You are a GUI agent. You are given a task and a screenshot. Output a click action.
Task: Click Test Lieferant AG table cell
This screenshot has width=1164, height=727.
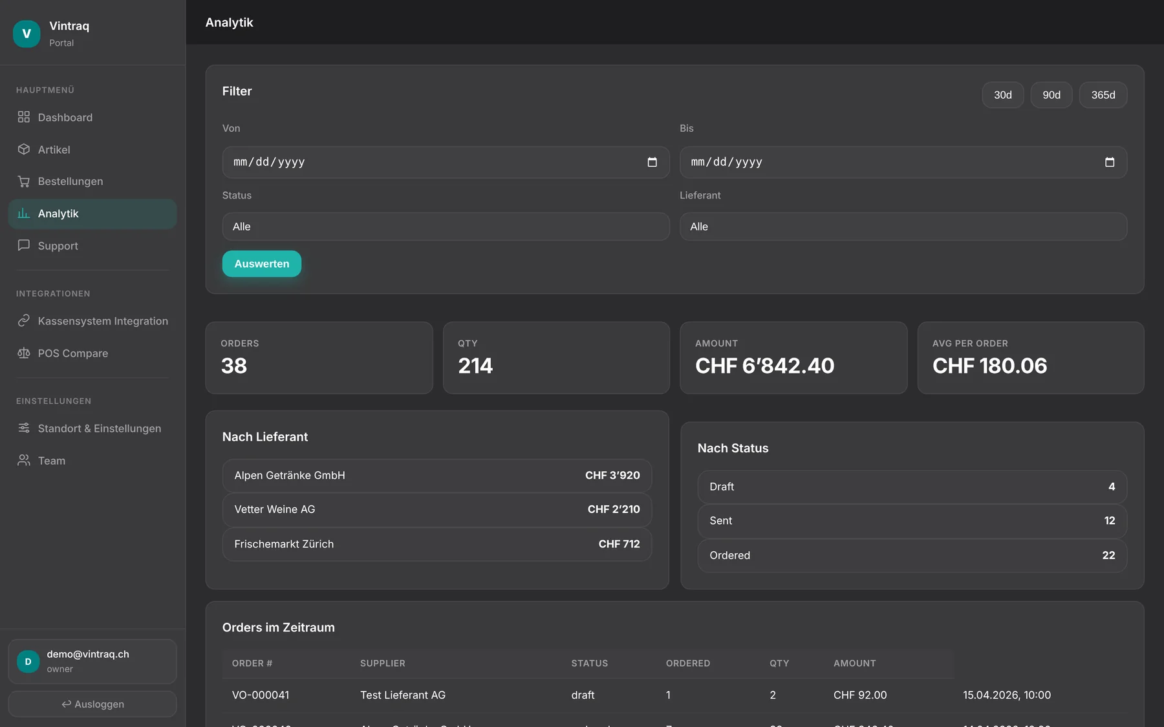[403, 695]
